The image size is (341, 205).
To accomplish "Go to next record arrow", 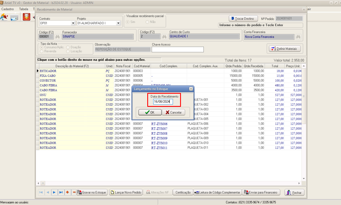I will click(x=54, y=192).
